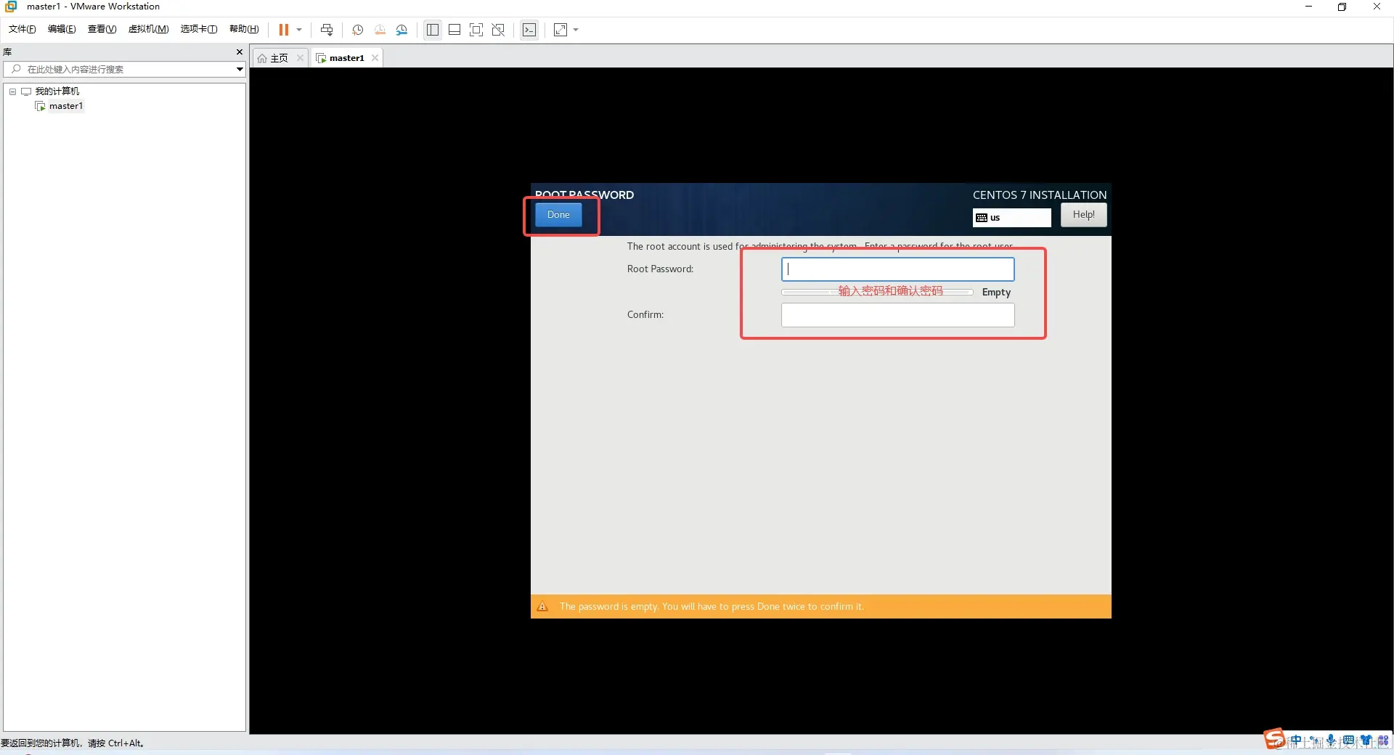Click the send Ctrl+Alt+Del toolbar icon
This screenshot has width=1394, height=755.
(x=327, y=30)
